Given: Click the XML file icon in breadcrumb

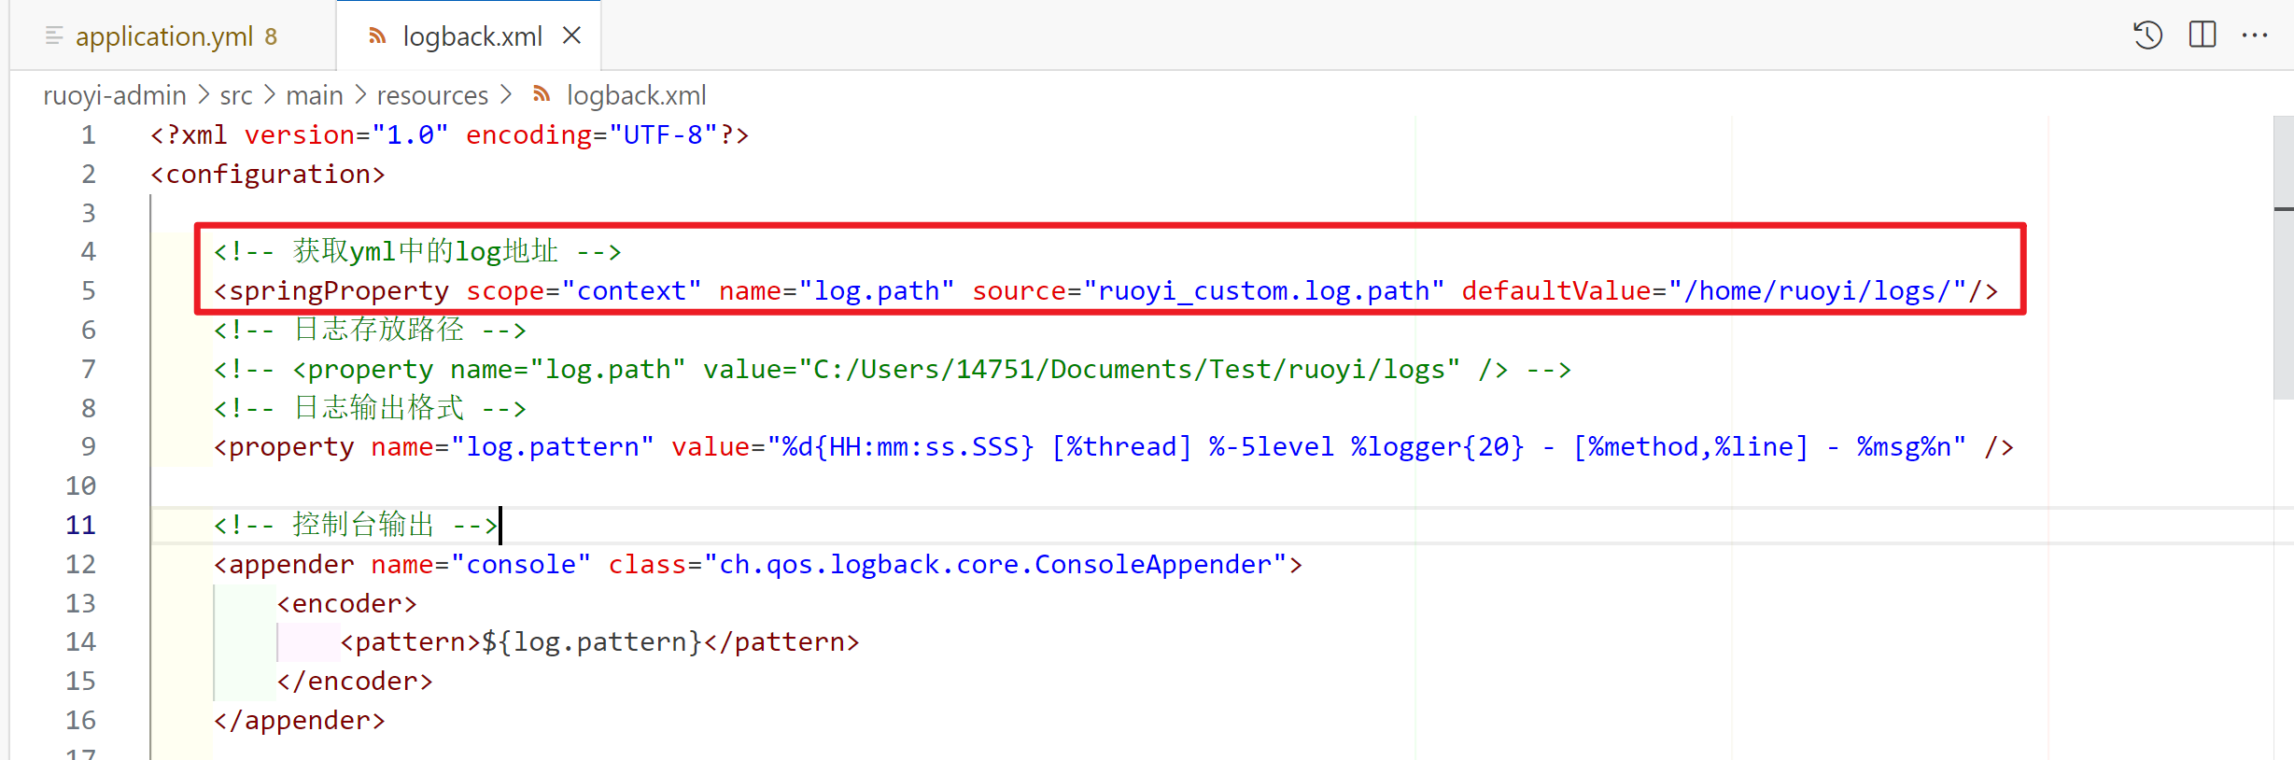Looking at the screenshot, I should (541, 94).
